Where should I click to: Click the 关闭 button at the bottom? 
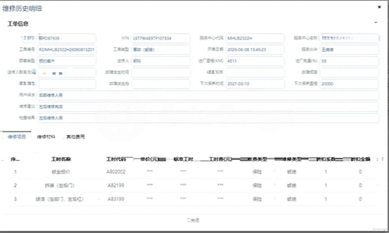tap(193, 220)
